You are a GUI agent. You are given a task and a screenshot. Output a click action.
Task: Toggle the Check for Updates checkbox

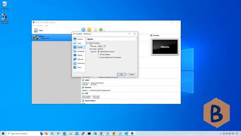point(87,43)
